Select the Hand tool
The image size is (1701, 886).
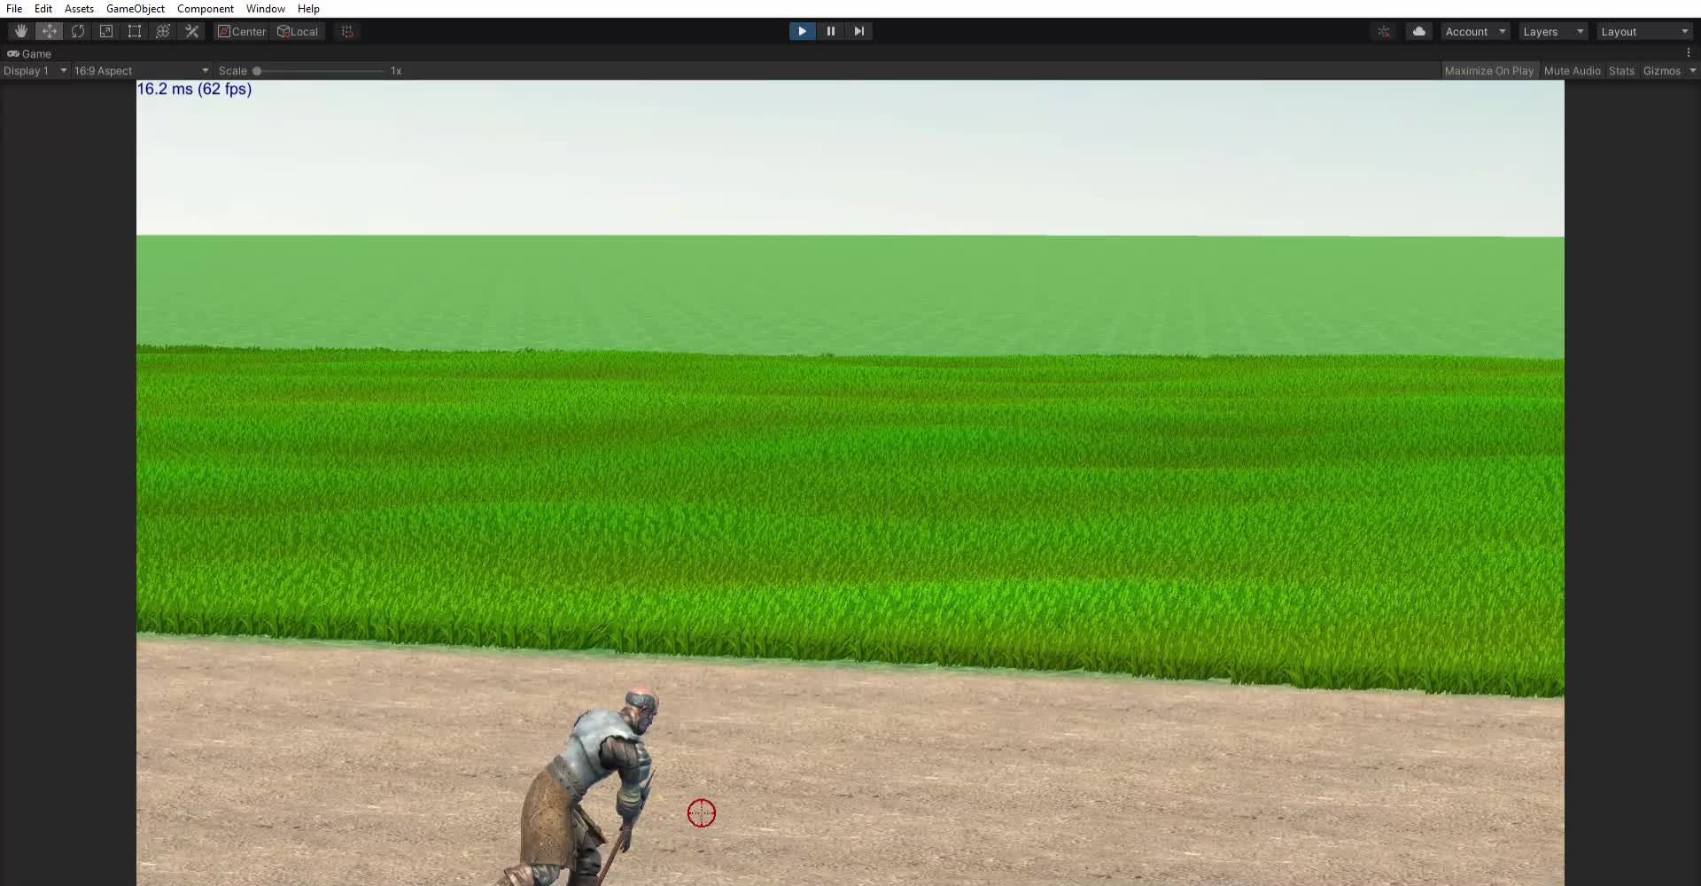point(20,31)
